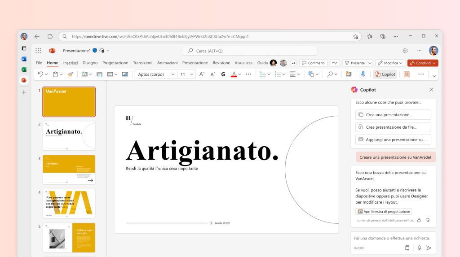Expand the undo dropdown arrow
The width and height of the screenshot is (460, 257).
pyautogui.click(x=46, y=74)
